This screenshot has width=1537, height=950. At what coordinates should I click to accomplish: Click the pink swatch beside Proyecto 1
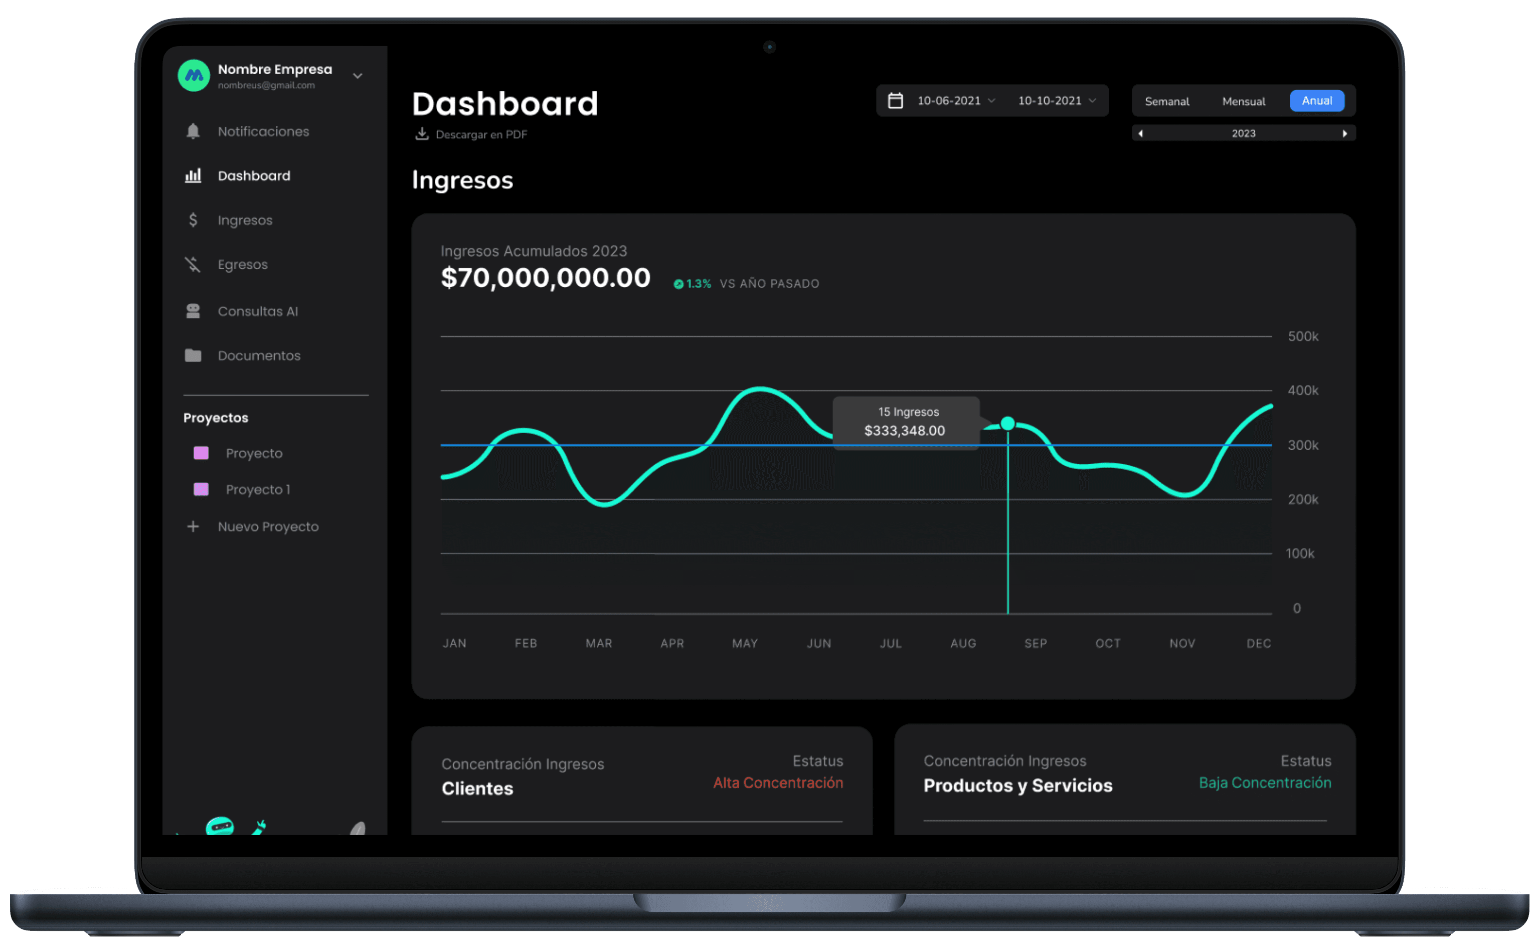coord(201,489)
